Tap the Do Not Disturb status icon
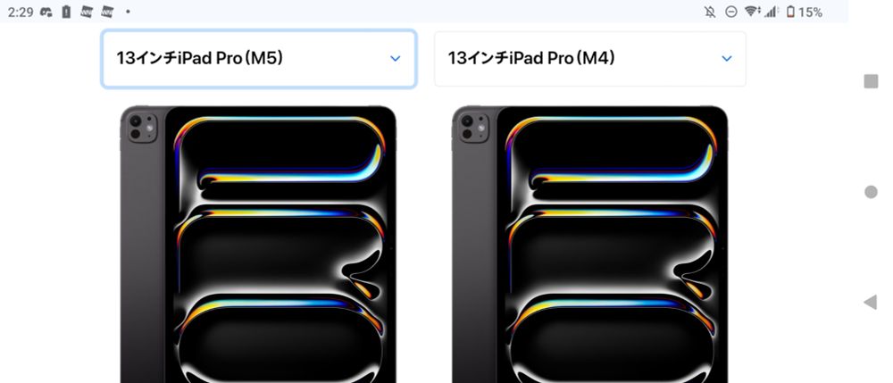The height and width of the screenshot is (383, 893). [731, 12]
